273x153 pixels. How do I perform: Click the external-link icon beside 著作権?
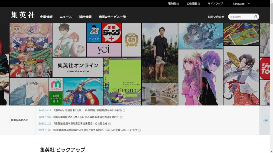[x=178, y=4]
